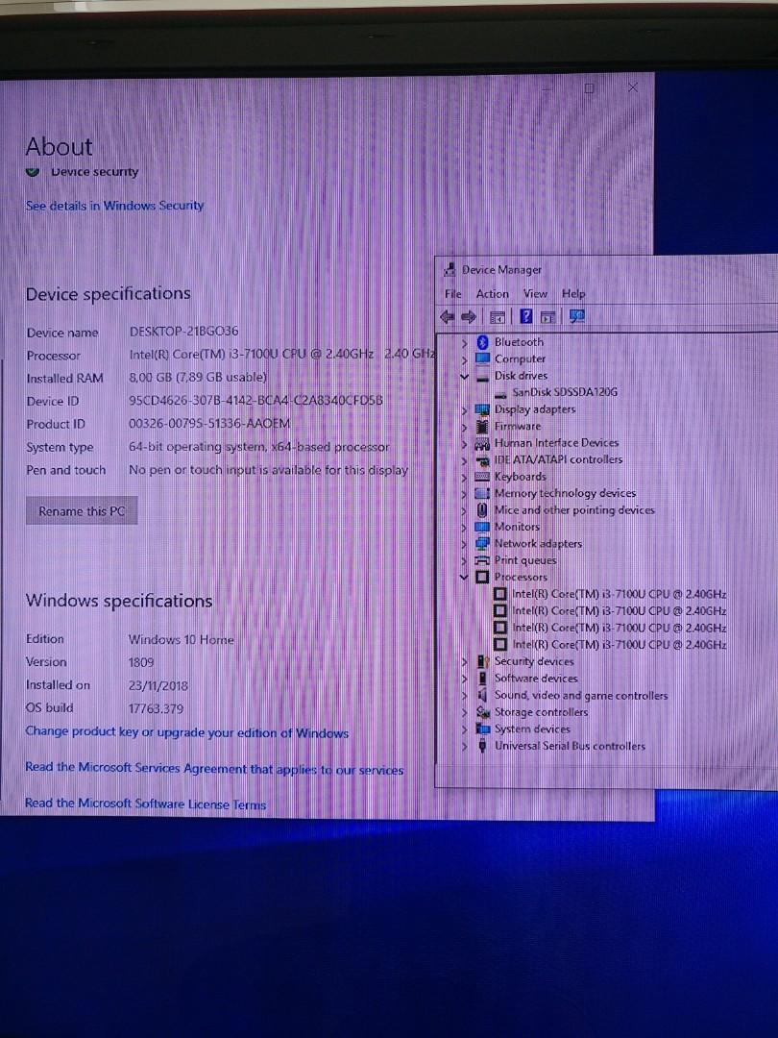Select the Print queues tree label
The height and width of the screenshot is (1038, 778).
click(525, 560)
